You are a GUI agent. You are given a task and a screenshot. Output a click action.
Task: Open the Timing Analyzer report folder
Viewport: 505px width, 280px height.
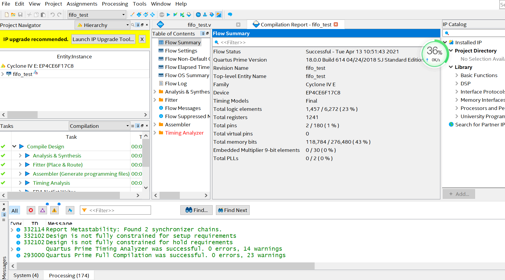point(184,133)
